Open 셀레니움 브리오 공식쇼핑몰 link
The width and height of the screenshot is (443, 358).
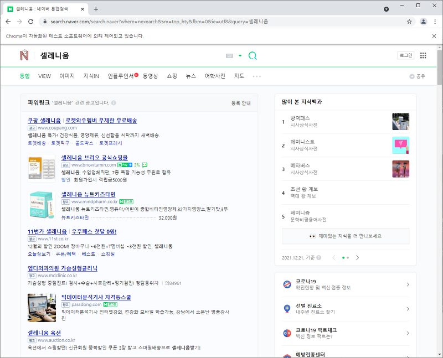tap(94, 158)
